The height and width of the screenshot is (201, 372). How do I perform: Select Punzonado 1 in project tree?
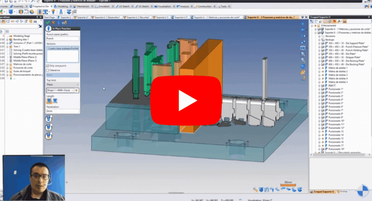point(336,89)
